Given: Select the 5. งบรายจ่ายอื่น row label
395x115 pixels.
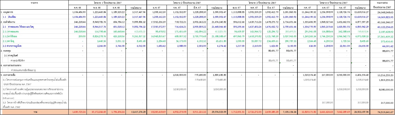Looking at the screenshot, I should click(x=10, y=76).
